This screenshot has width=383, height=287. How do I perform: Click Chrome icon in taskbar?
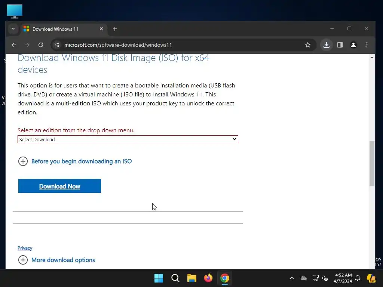[x=225, y=278]
